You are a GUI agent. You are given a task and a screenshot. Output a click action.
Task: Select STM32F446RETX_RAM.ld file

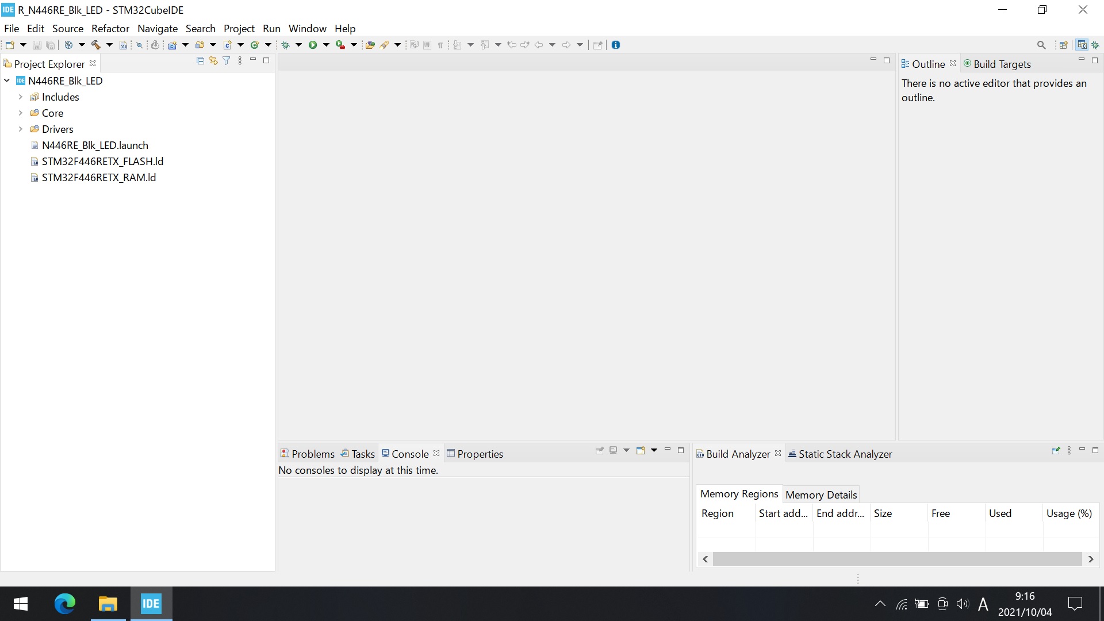(99, 178)
